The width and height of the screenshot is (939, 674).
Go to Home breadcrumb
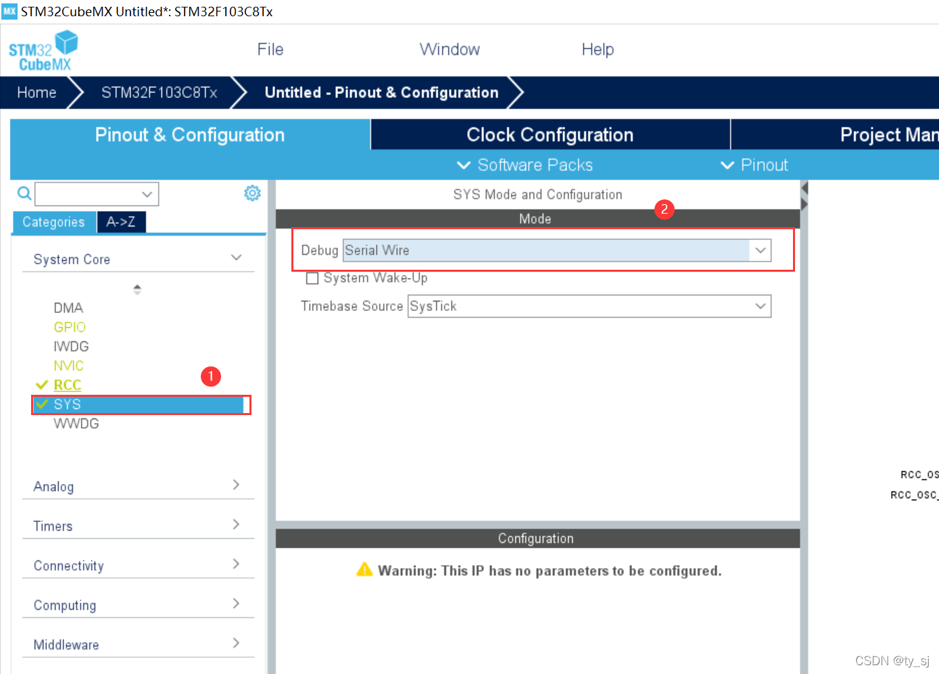point(37,93)
